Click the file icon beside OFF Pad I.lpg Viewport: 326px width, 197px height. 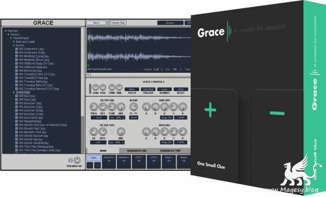tap(16, 96)
